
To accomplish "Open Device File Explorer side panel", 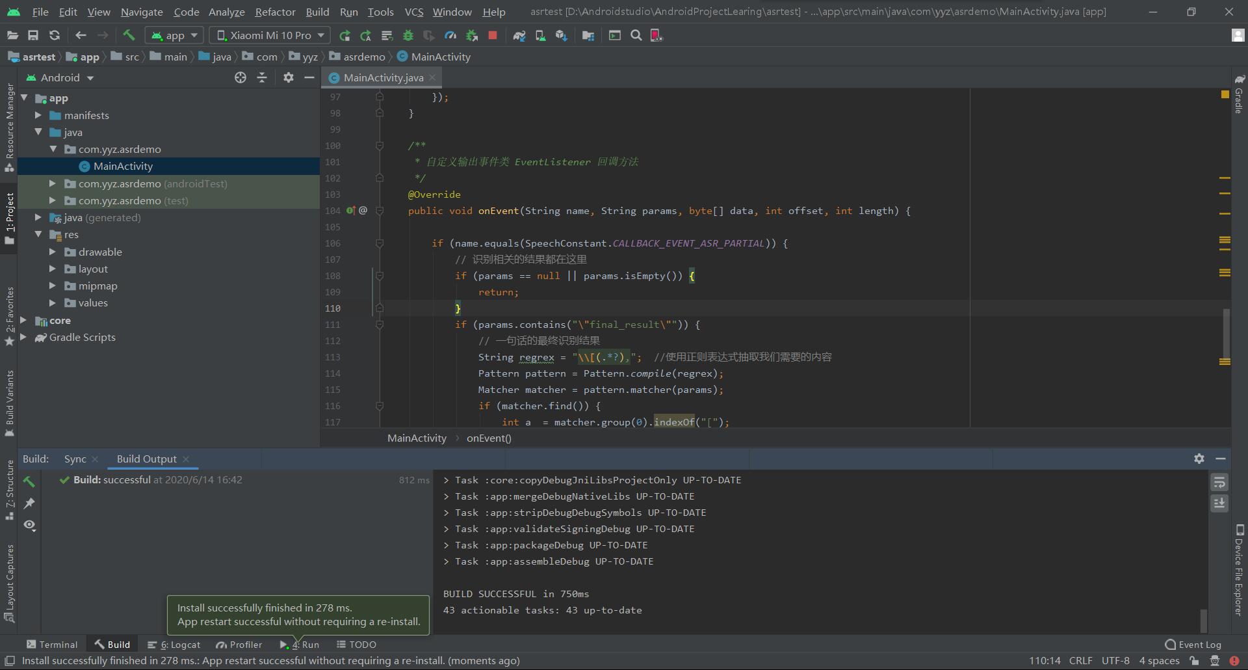I will click(1239, 570).
